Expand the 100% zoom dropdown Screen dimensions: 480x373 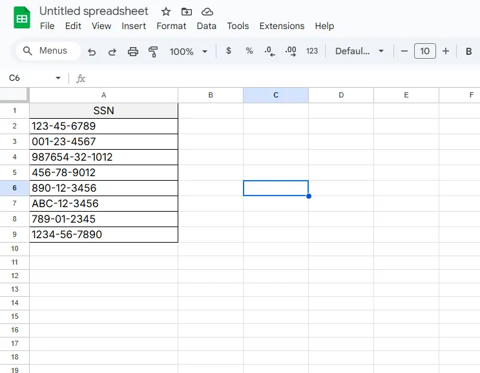click(x=188, y=52)
